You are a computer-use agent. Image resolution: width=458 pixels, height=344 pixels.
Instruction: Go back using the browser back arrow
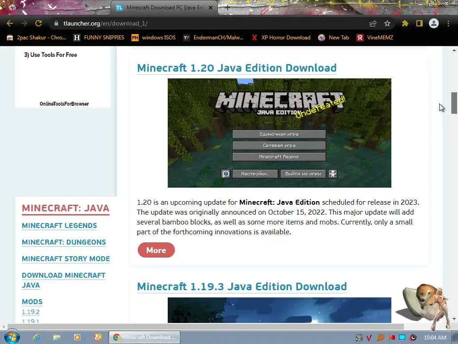[10, 23]
